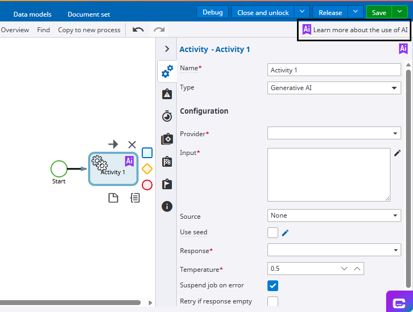Click the redo arrow icon
This screenshot has height=312, width=413.
159,29
